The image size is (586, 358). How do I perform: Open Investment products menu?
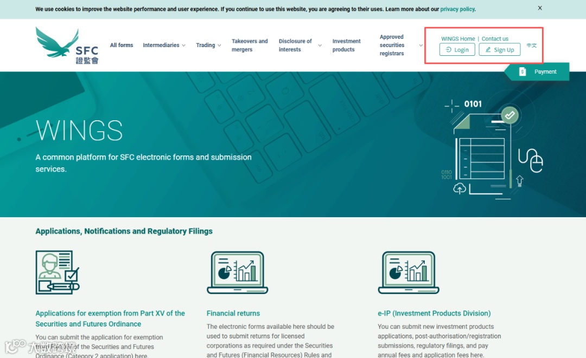[x=346, y=45]
